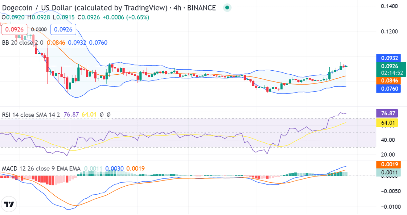Select the red 0.0926 sell price box
The width and height of the screenshot is (407, 215).
pos(15,29)
